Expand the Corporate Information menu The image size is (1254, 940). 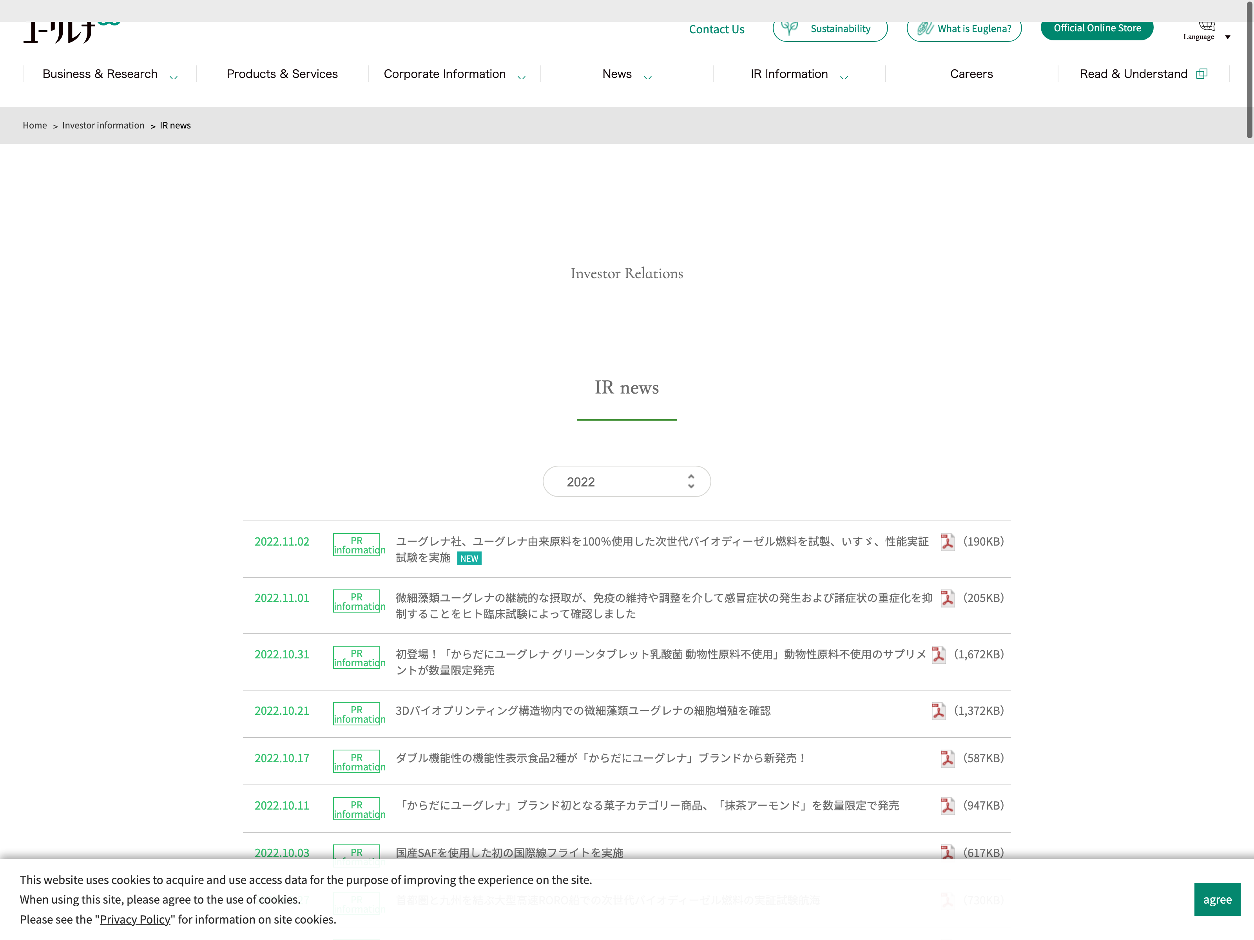(x=454, y=74)
